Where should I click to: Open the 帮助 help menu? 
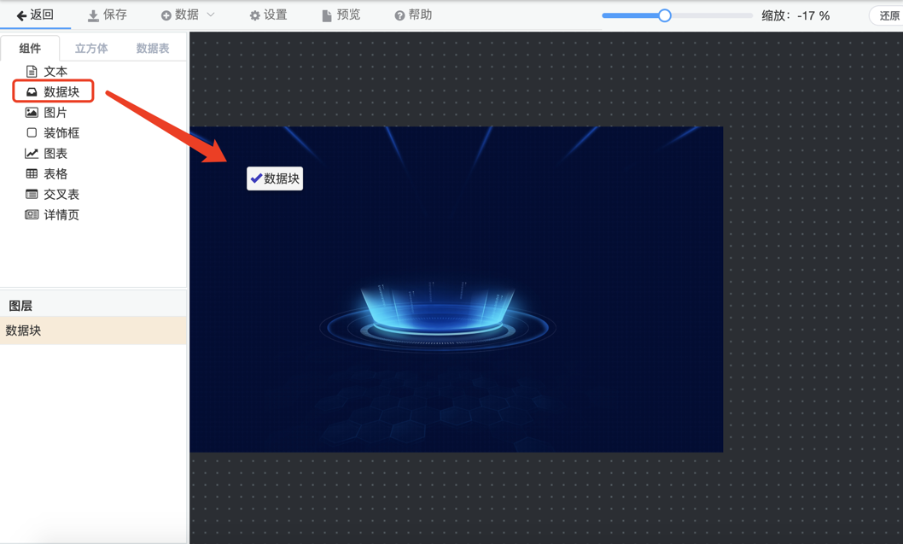tap(413, 15)
